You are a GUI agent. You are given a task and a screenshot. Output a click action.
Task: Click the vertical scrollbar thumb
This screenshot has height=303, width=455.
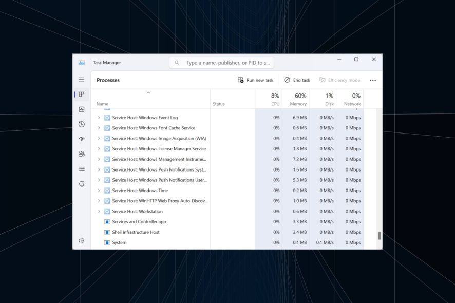pos(380,235)
